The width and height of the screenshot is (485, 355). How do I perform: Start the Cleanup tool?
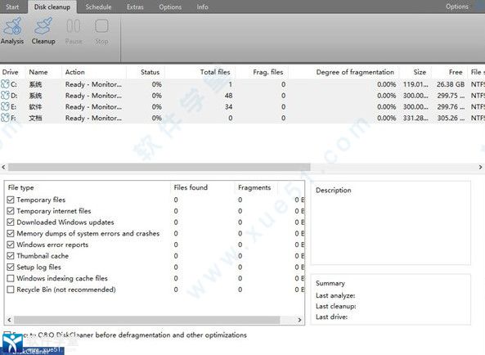pyautogui.click(x=43, y=31)
